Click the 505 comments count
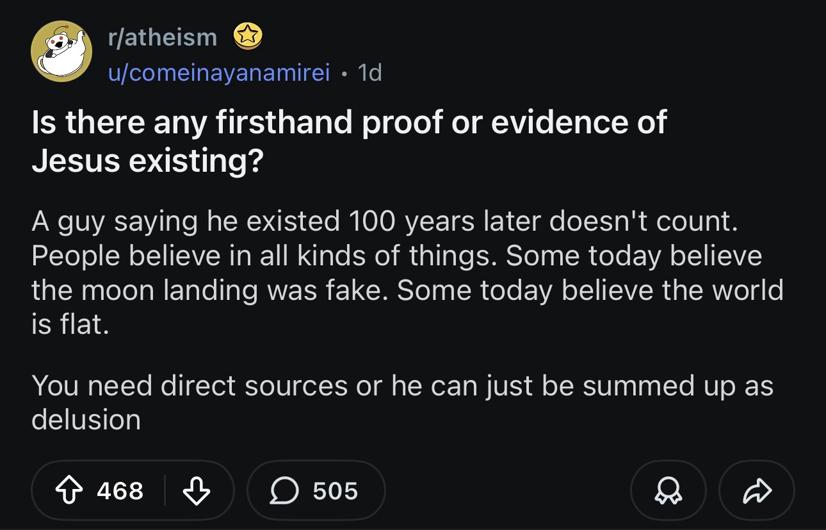Image resolution: width=826 pixels, height=530 pixels. pyautogui.click(x=335, y=491)
